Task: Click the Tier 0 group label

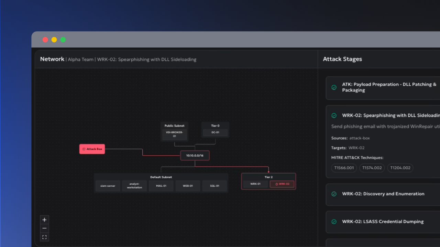Action: pos(215,126)
